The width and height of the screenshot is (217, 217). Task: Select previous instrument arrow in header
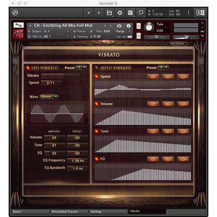105,26
